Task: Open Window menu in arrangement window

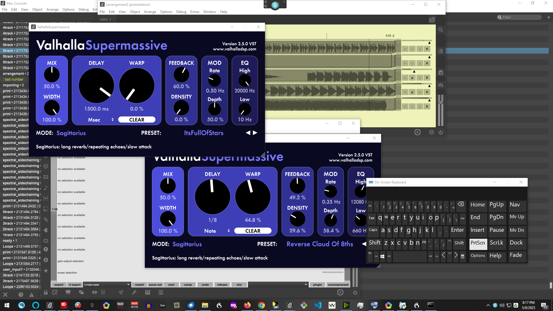Action: 209,12
